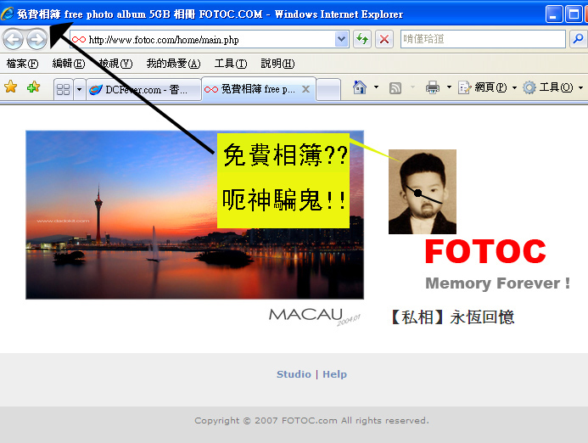The width and height of the screenshot is (588, 443).
Task: Expand RSS feeds dropdown arrow
Action: [x=412, y=87]
